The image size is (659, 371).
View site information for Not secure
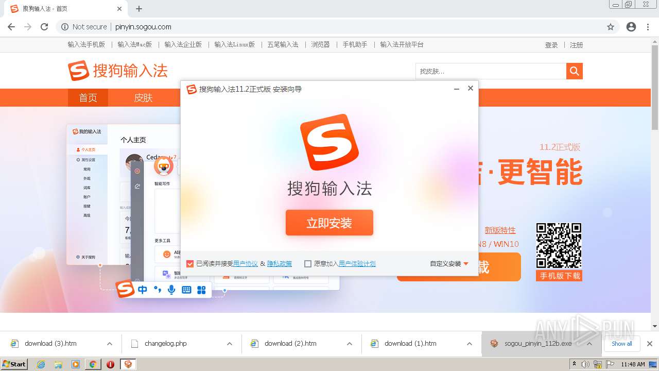tap(84, 27)
